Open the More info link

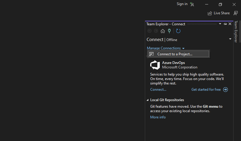158,117
